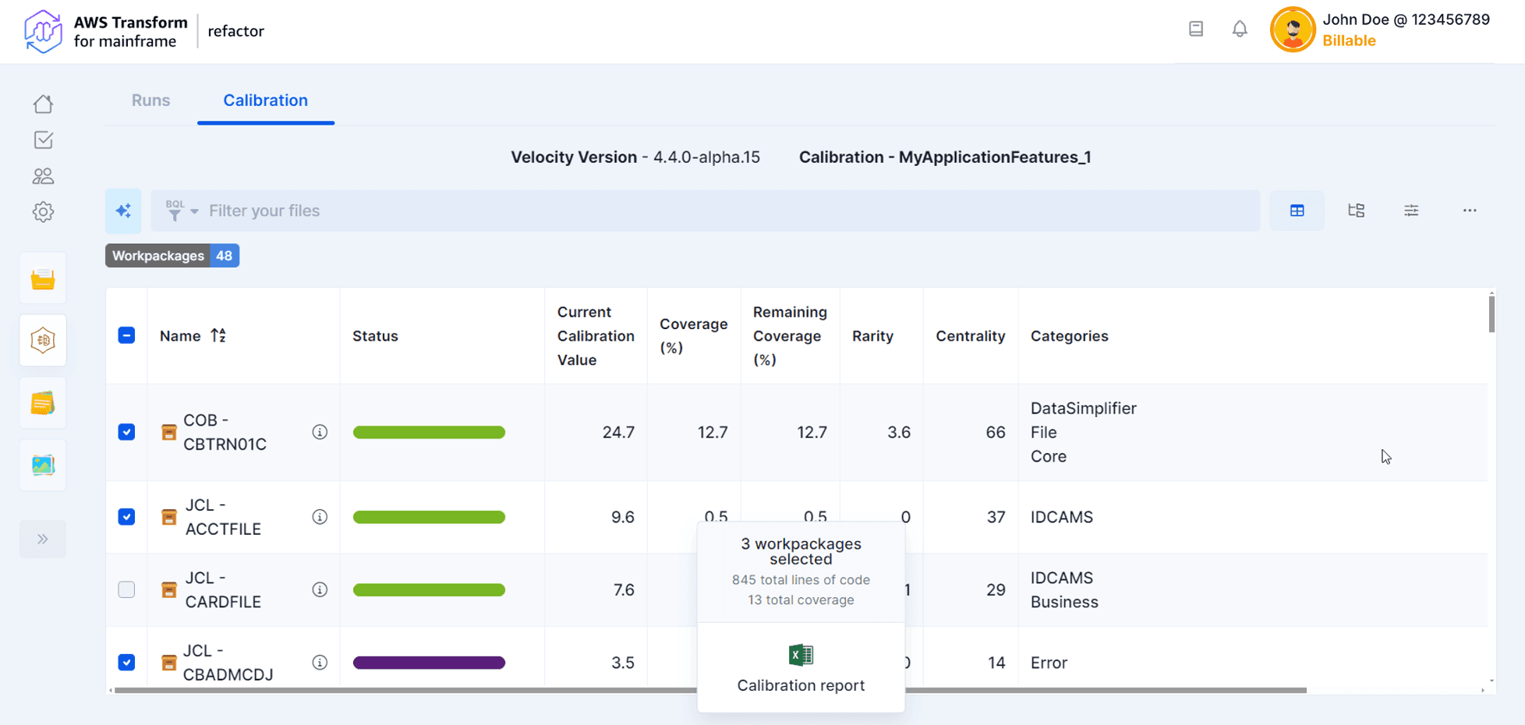Open the Home icon in sidebar
1525x725 pixels.
(44, 104)
